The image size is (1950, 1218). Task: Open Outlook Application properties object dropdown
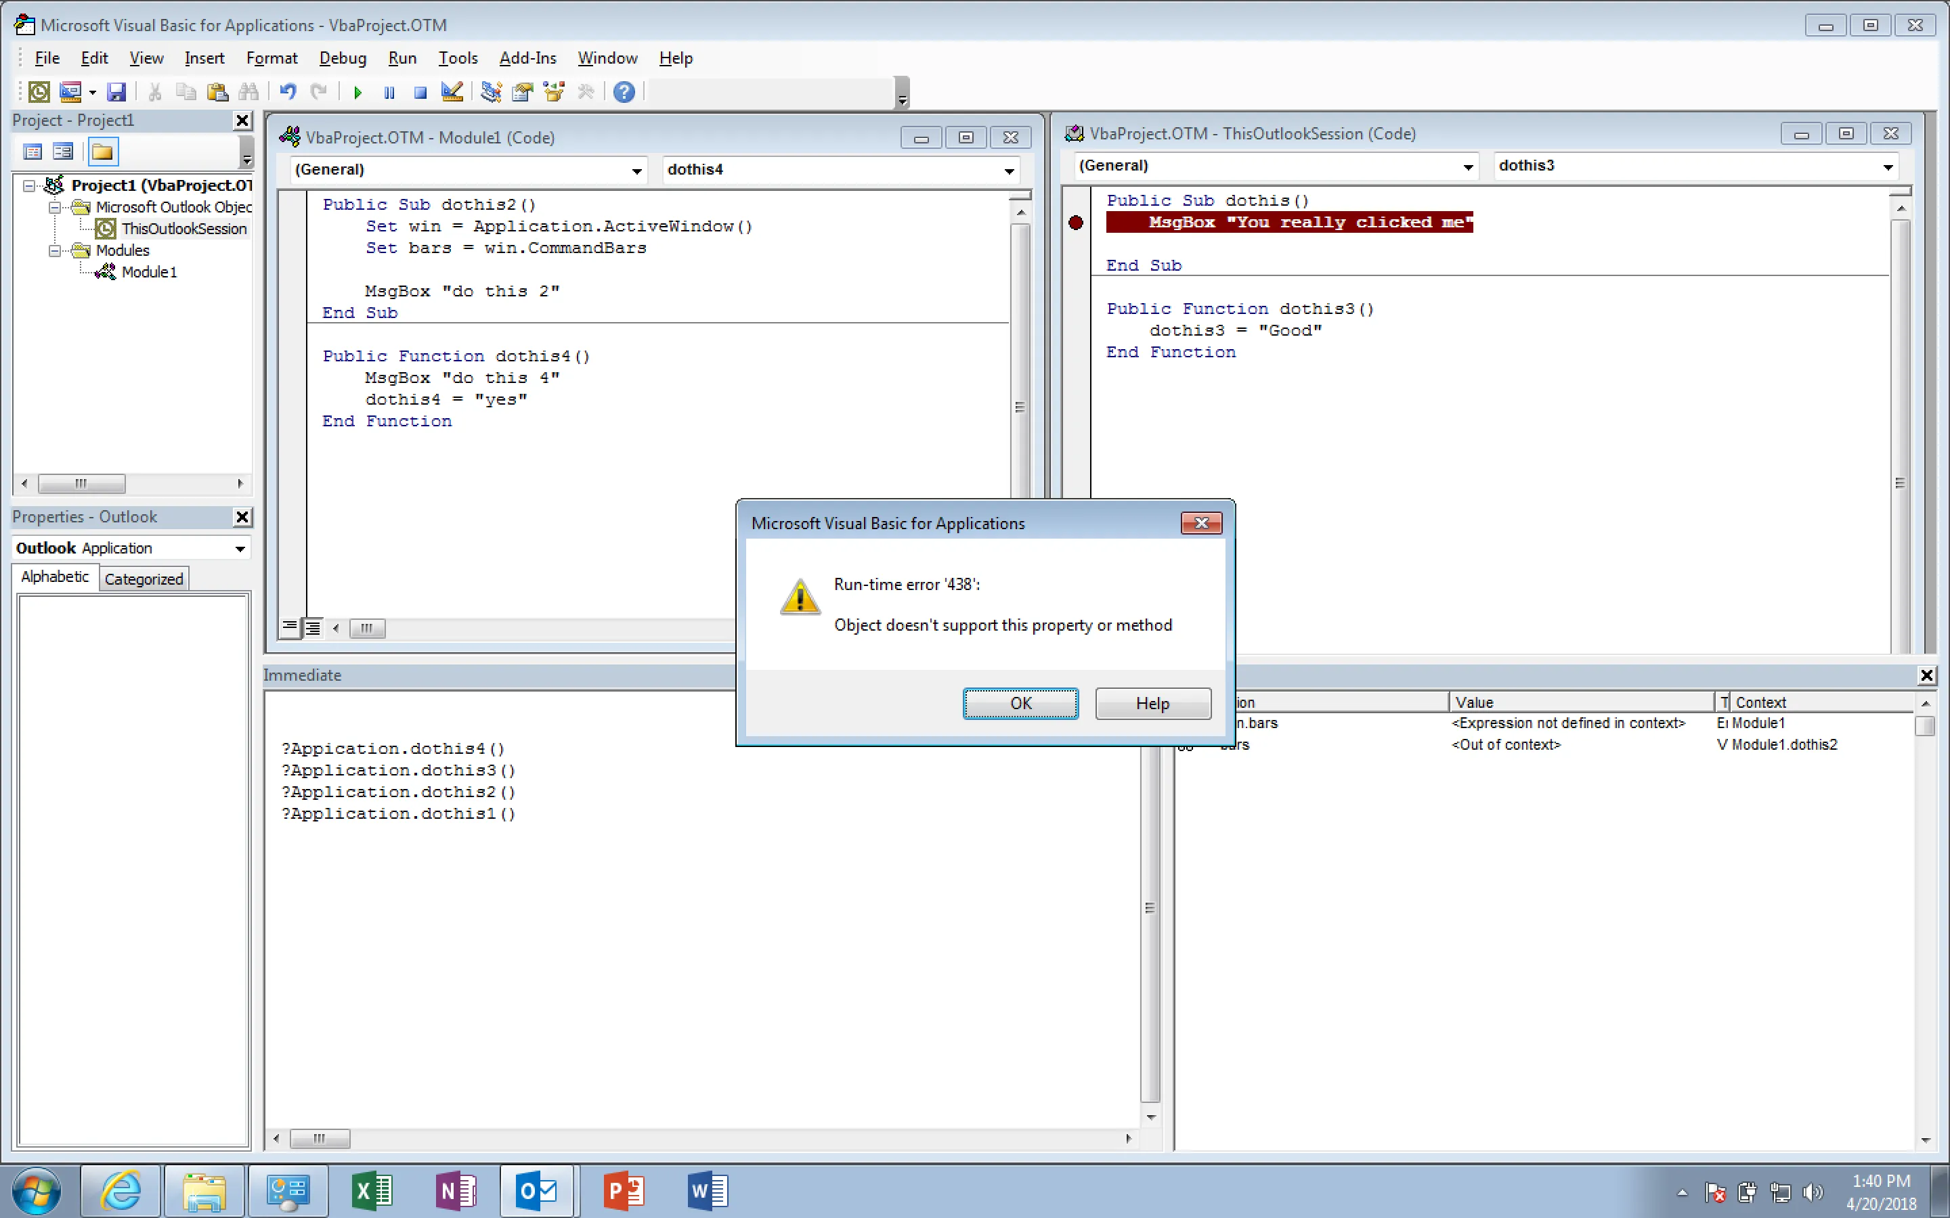(240, 549)
